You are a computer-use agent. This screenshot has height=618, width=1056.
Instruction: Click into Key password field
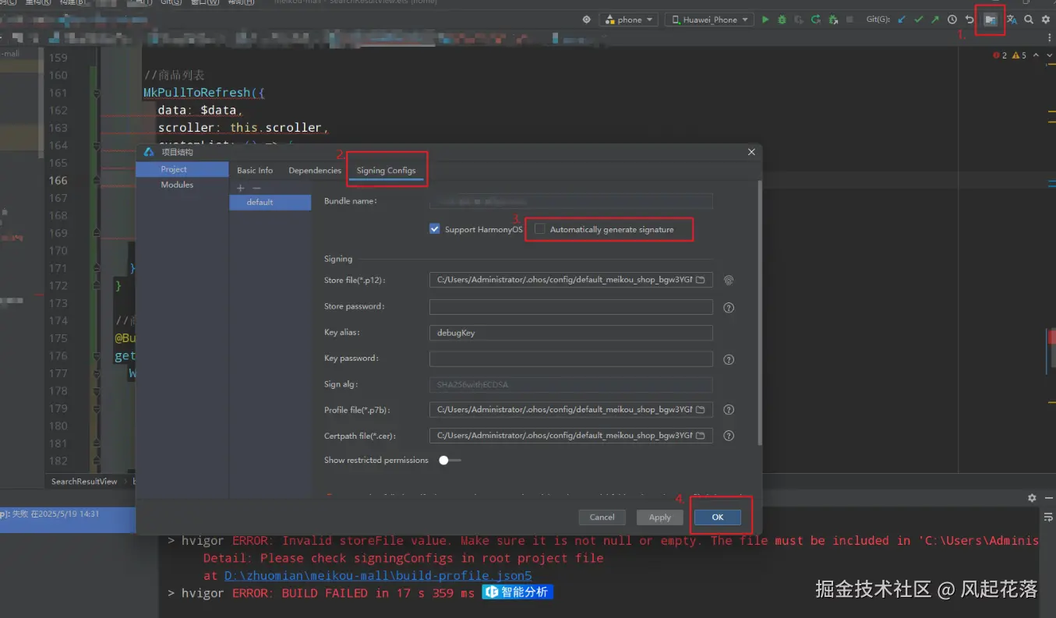(570, 358)
